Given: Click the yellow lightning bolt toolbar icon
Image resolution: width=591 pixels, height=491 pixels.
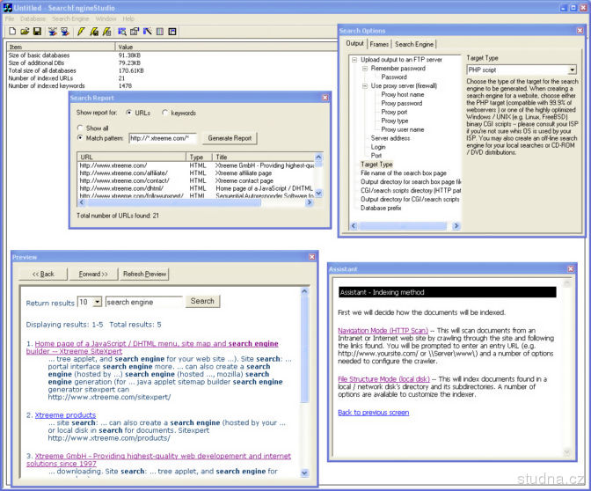Looking at the screenshot, I should (x=81, y=32).
